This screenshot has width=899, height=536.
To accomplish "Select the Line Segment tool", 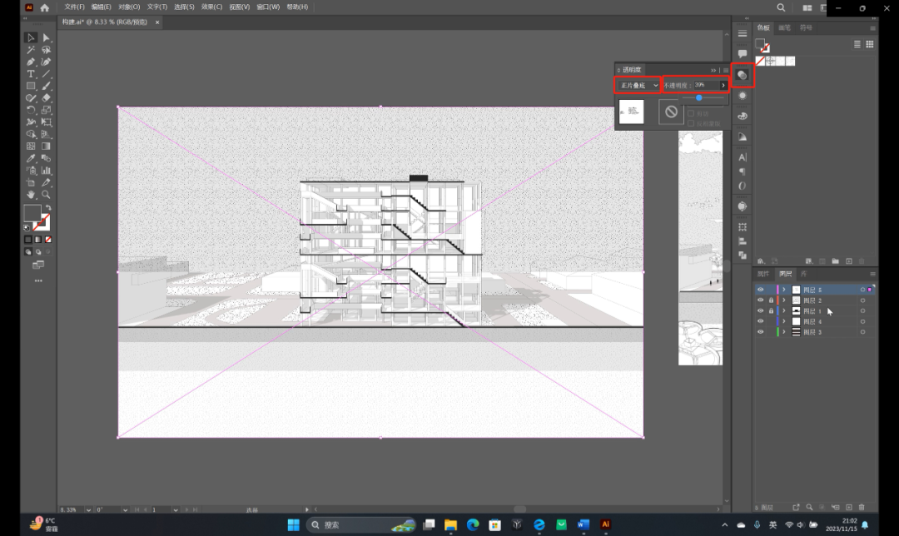I will point(47,74).
